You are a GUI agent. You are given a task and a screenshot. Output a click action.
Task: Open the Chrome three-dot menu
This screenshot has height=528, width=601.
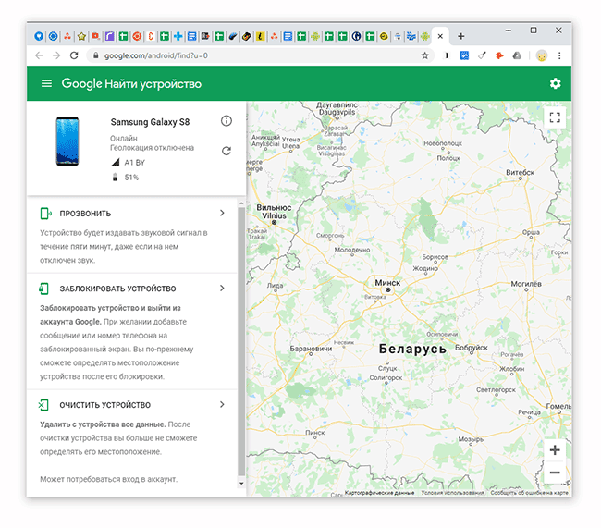tap(559, 55)
